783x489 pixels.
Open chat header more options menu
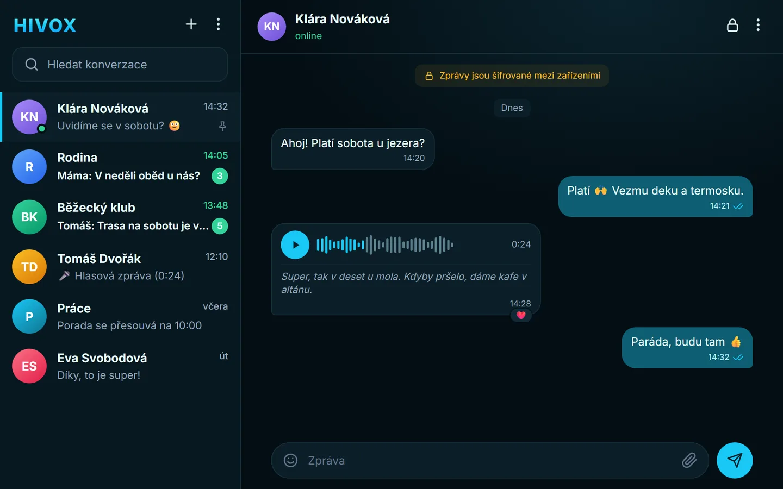coord(758,25)
